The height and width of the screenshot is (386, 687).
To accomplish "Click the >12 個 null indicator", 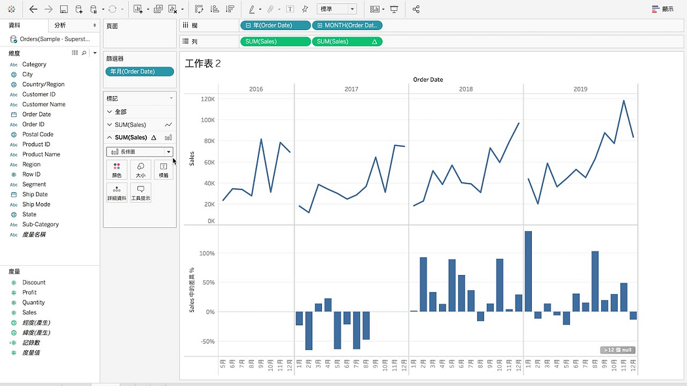I will [x=618, y=350].
